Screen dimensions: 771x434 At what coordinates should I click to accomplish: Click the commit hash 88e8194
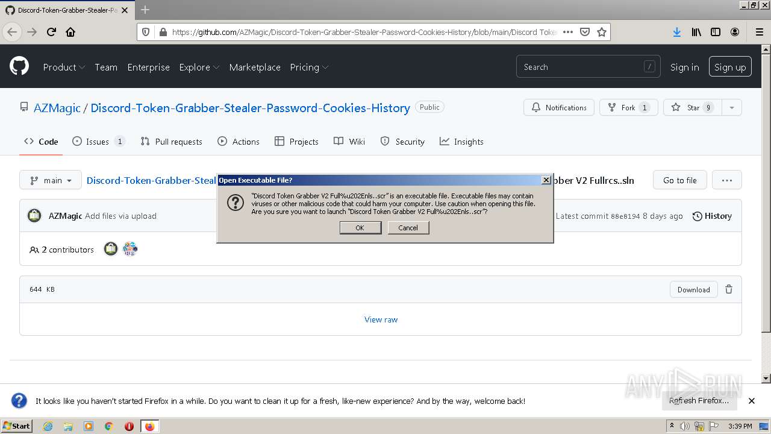tap(625, 216)
